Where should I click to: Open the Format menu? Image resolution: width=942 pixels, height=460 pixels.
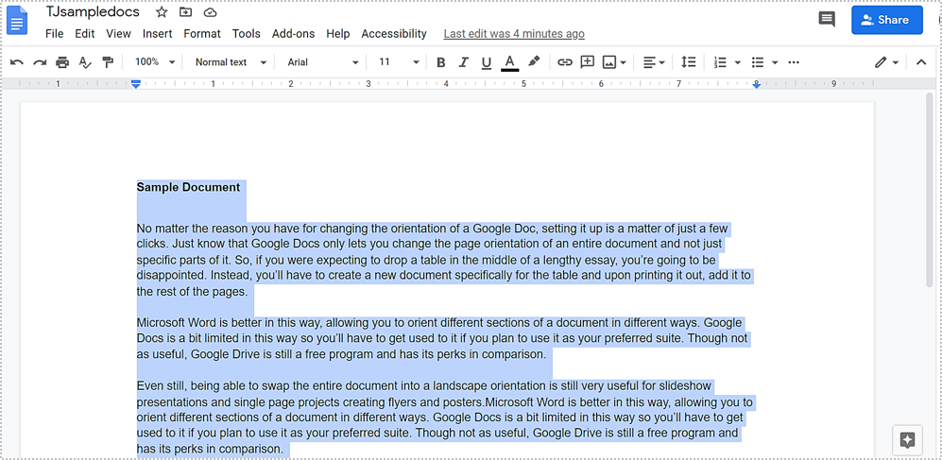pos(202,34)
